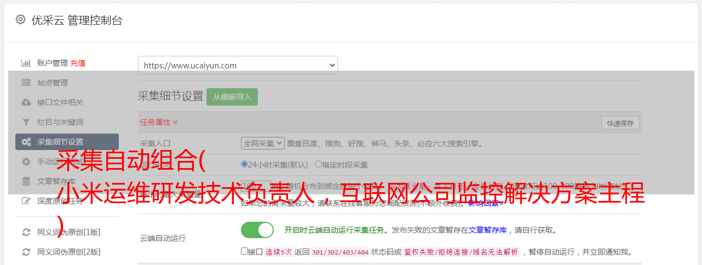
Task: Open the blue 文章暂存库 link in 云端自动运行
Action: coord(488,230)
